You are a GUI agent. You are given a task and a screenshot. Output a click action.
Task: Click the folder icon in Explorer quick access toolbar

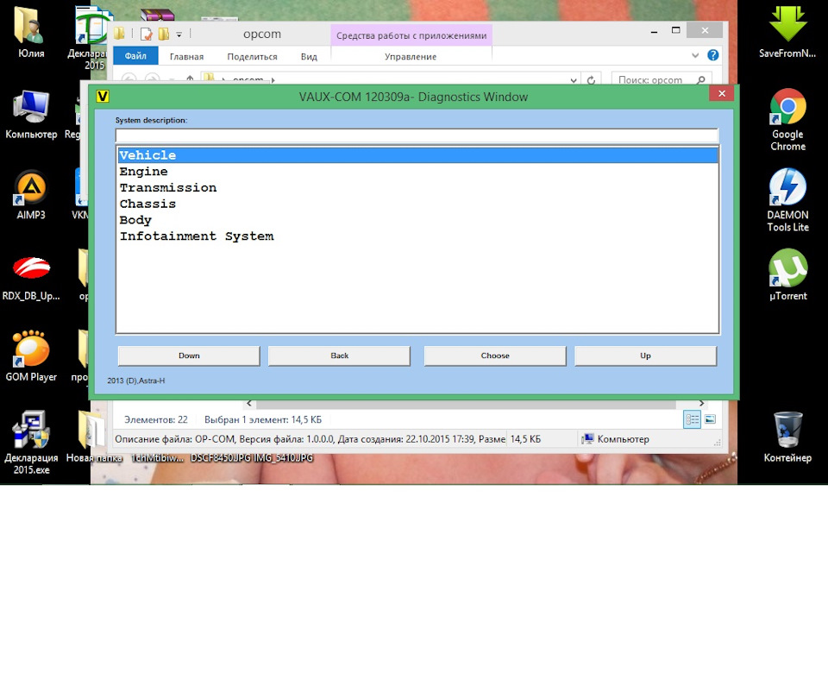point(119,34)
